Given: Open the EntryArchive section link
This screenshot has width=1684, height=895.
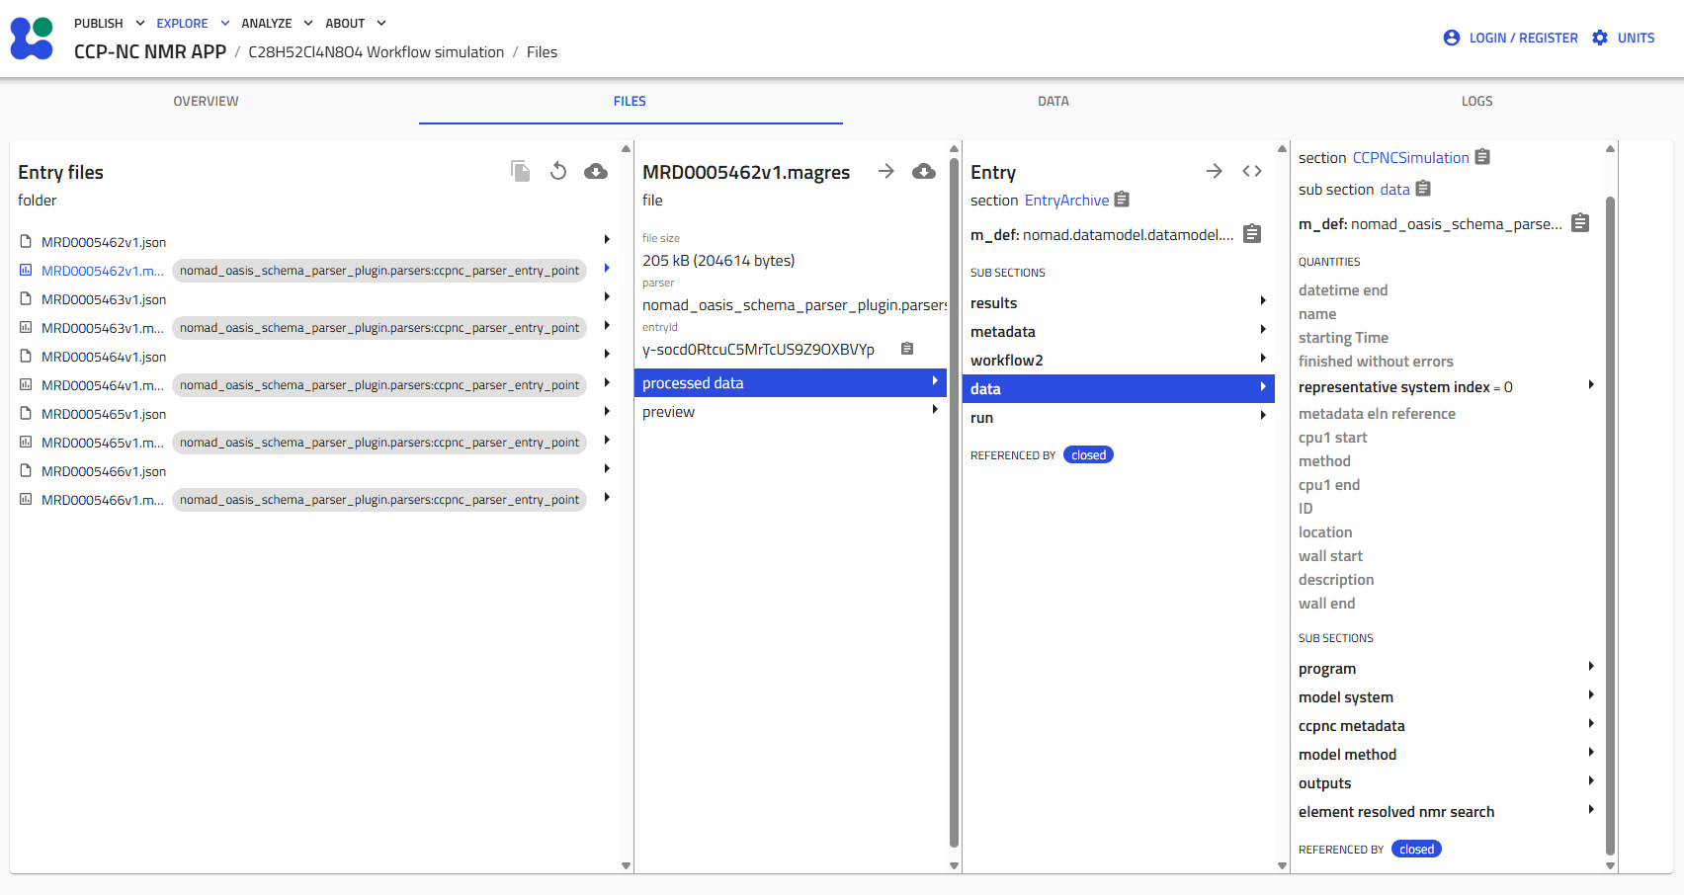Looking at the screenshot, I should tap(1066, 200).
